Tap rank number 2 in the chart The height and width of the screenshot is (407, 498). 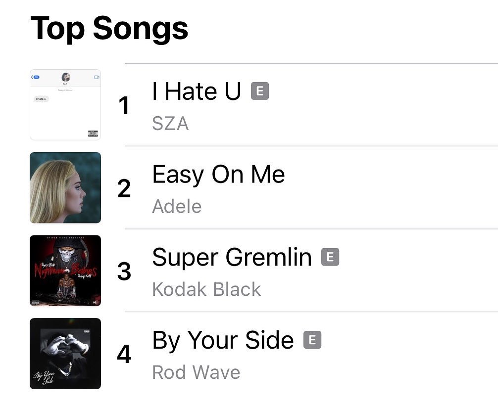(x=124, y=188)
